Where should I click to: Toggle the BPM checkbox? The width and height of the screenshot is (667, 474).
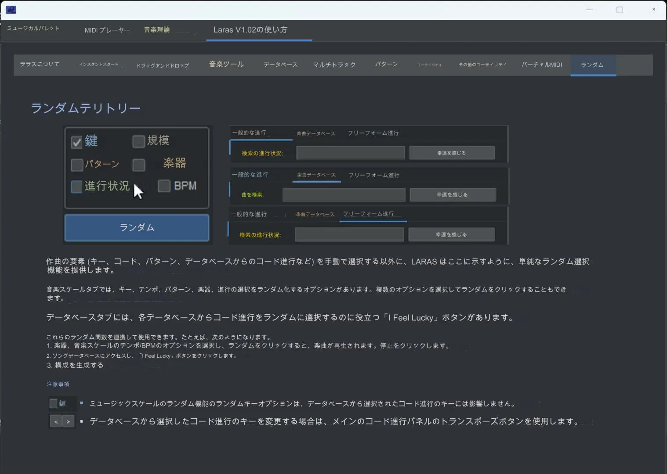(164, 186)
